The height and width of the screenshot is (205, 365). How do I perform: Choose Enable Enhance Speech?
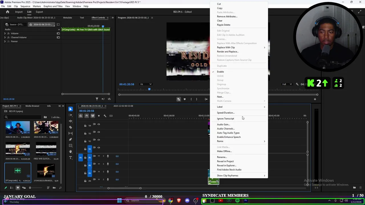tap(229, 137)
